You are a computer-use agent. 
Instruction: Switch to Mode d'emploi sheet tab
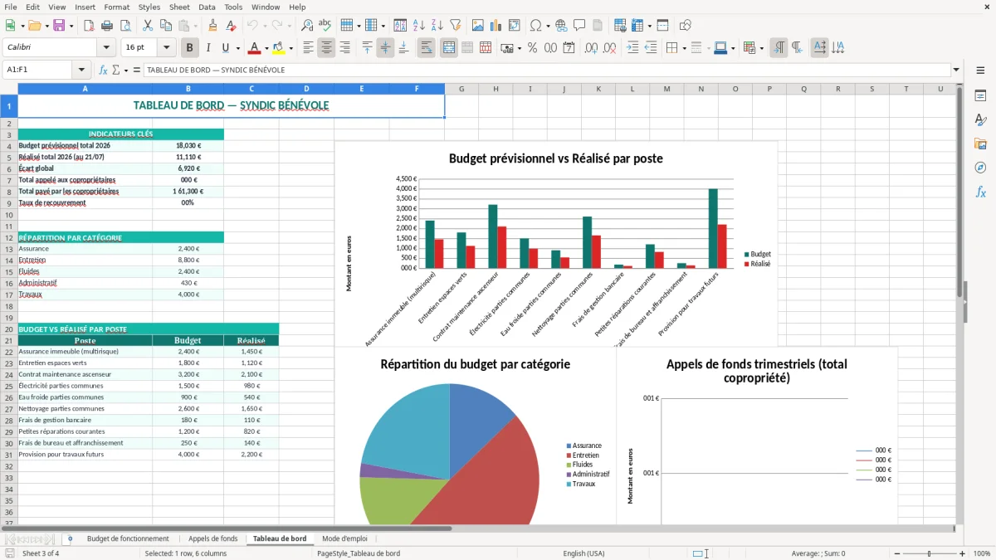tap(344, 538)
